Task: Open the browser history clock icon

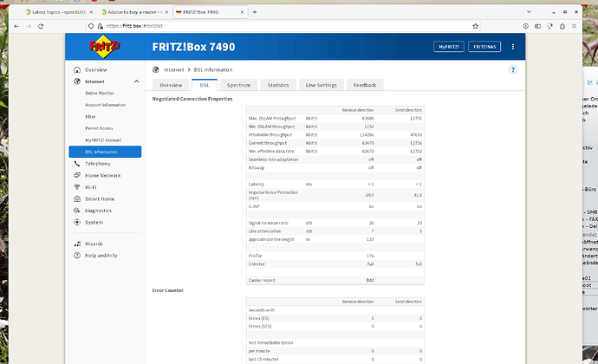Action: tap(525, 26)
